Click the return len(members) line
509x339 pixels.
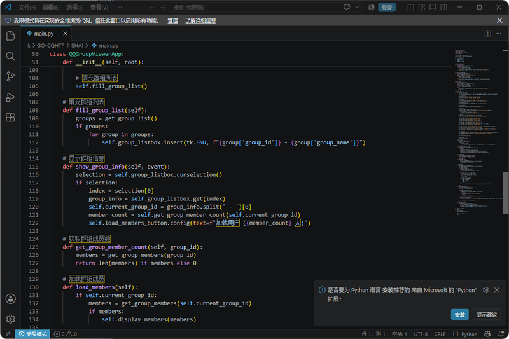(136, 263)
